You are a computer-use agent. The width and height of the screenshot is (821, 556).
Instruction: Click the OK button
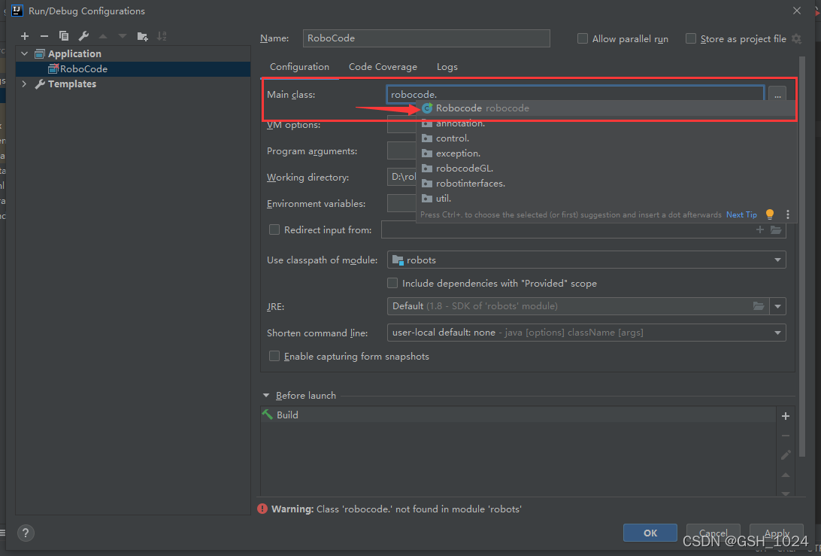[650, 533]
